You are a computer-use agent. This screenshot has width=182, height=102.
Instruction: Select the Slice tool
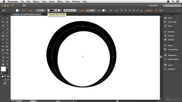click(7, 61)
